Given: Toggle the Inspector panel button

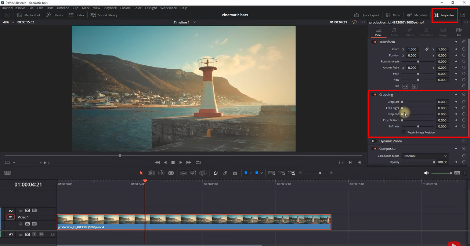Looking at the screenshot, I should pos(444,15).
